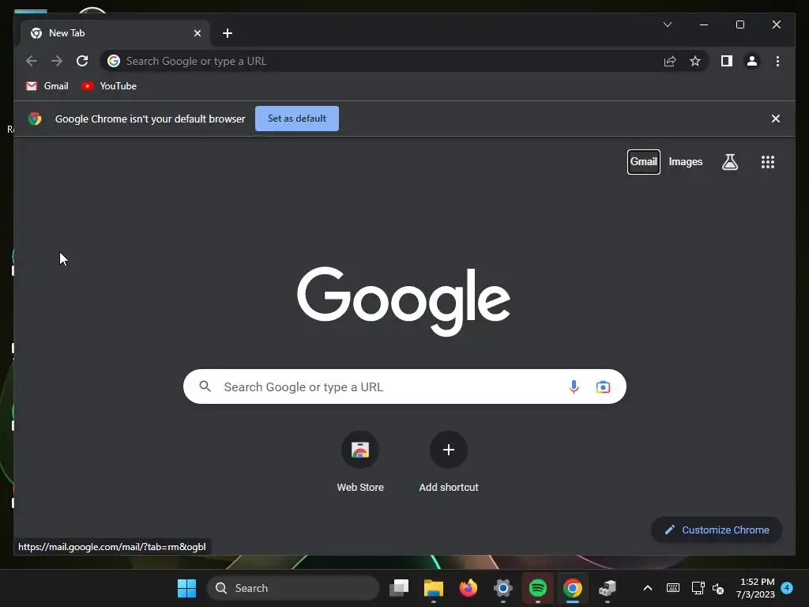Open the Web Store shortcut

point(360,462)
